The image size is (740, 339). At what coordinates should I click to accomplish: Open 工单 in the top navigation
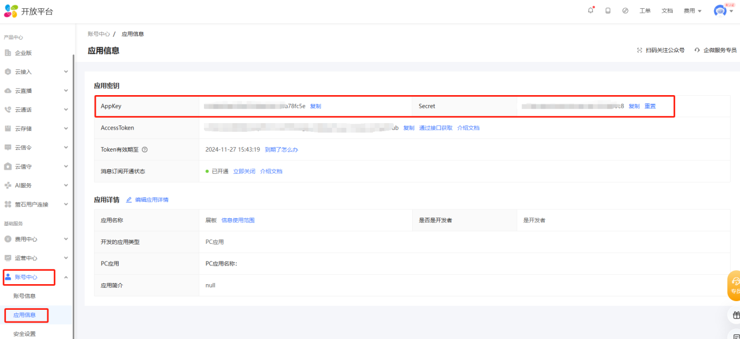pos(645,11)
